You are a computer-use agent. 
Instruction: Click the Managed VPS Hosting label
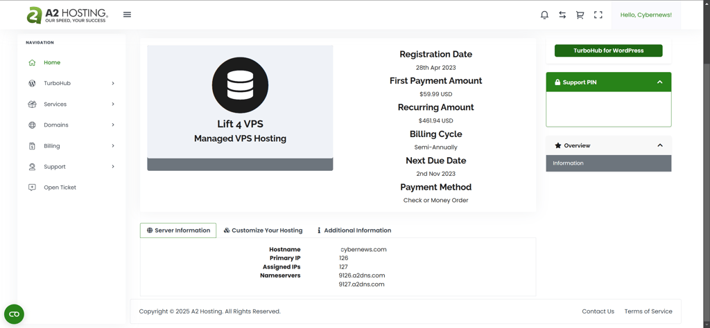240,138
